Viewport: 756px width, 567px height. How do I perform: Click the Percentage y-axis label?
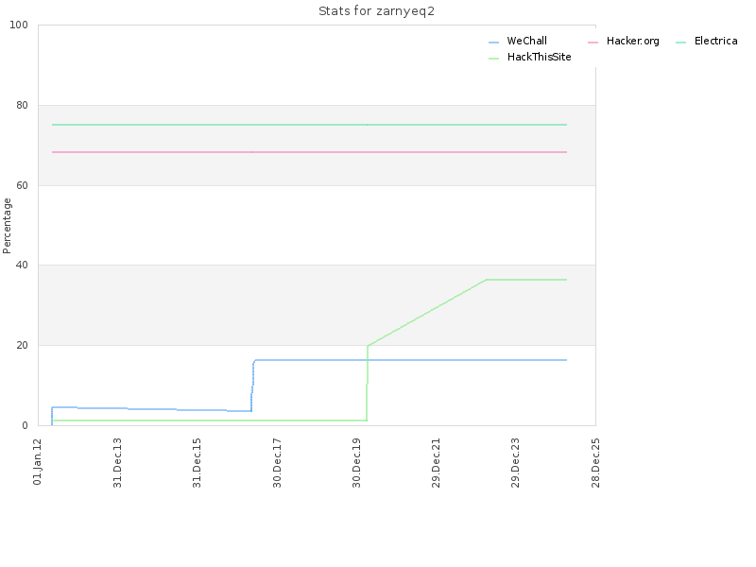(x=7, y=226)
